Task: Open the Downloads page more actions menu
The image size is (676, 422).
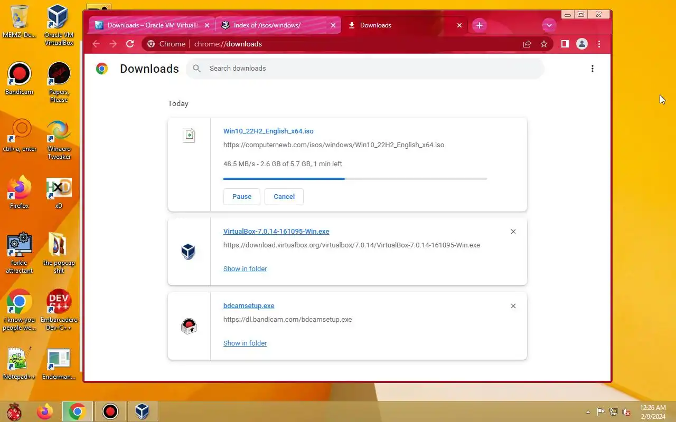Action: tap(593, 69)
